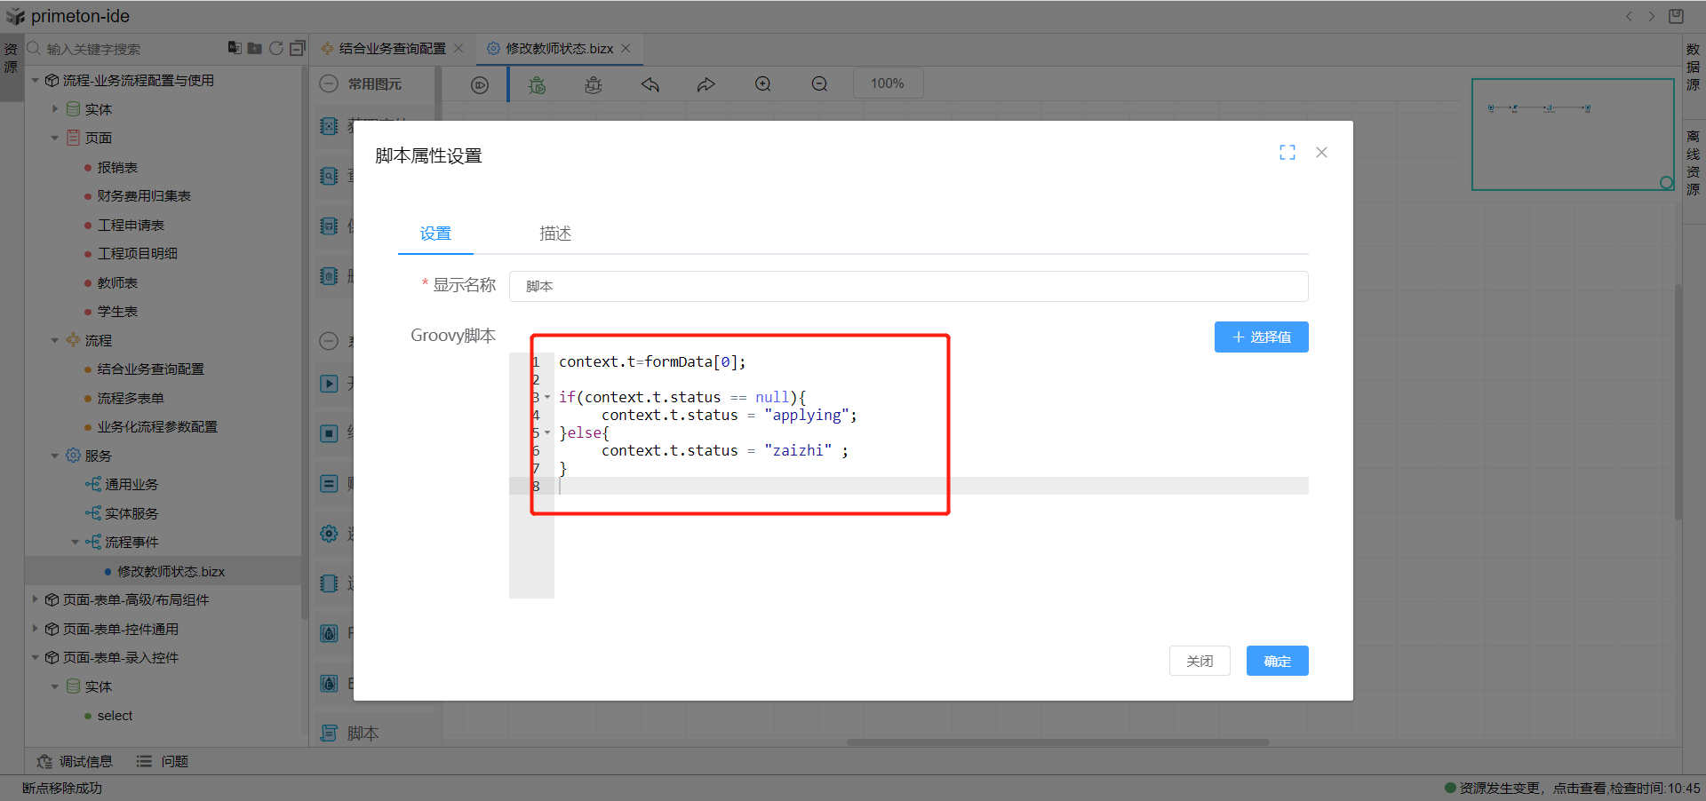Screen dimensions: 1706x801
Task: Collapse the 服务 tree folder
Action: pyautogui.click(x=55, y=456)
